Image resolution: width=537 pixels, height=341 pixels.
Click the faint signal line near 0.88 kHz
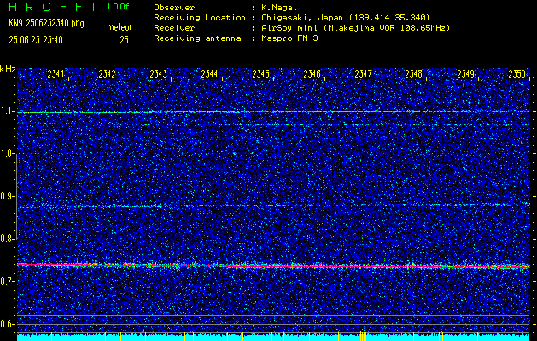tap(273, 205)
